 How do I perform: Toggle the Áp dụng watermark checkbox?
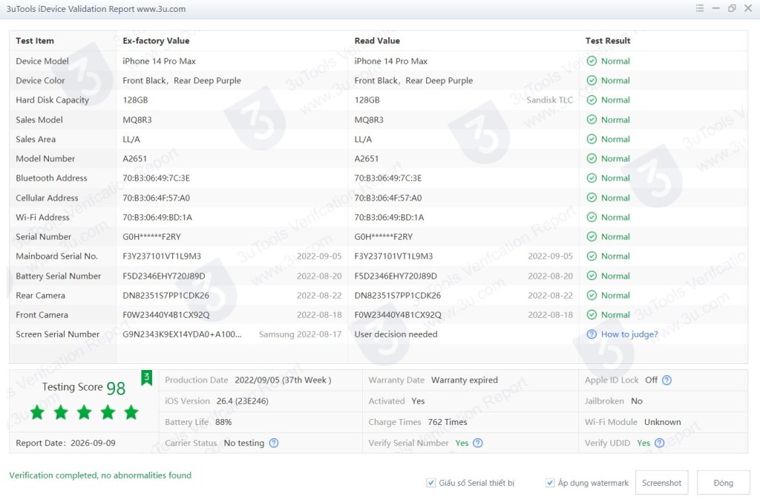click(x=550, y=483)
